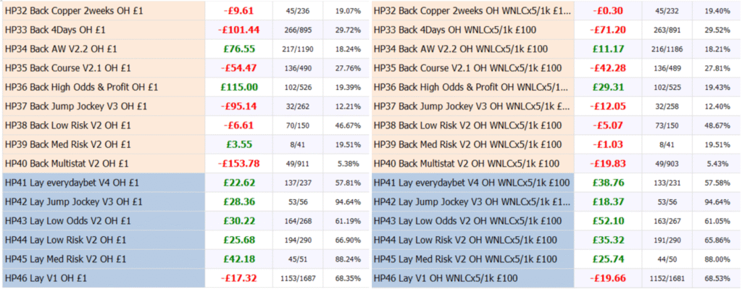Image resolution: width=742 pixels, height=292 pixels.
Task: Select the £52.10 profit cell
Action: (x=609, y=220)
